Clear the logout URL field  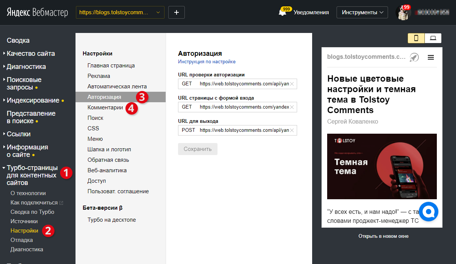coord(292,130)
